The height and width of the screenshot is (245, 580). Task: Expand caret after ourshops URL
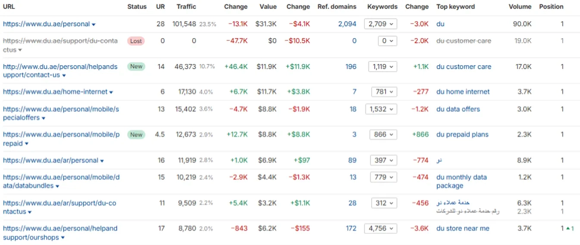click(63, 238)
